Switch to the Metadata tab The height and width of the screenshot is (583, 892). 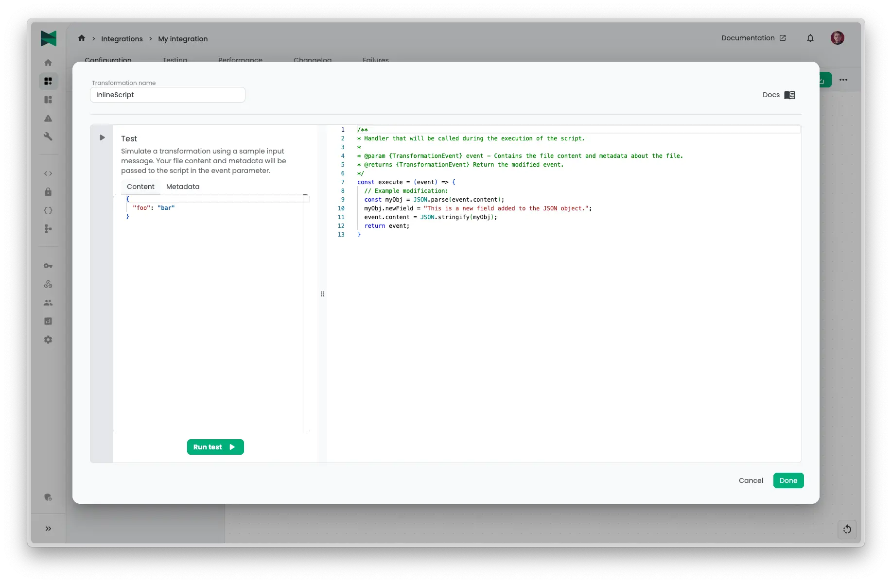coord(183,187)
